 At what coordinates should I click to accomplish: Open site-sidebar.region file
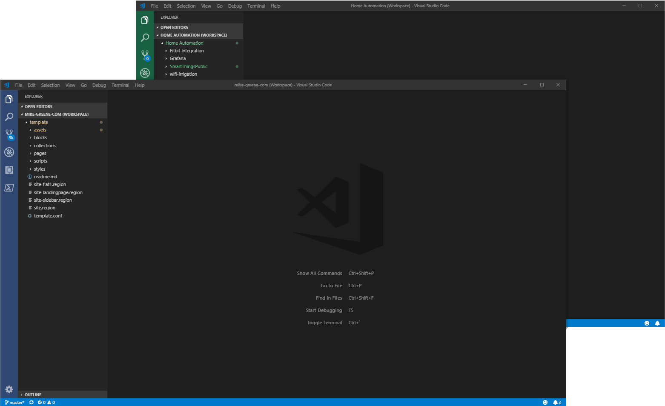click(63, 200)
